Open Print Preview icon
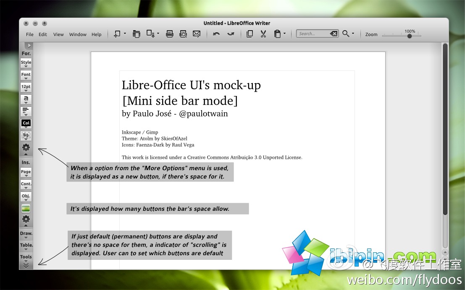The image size is (465, 290). tap(183, 34)
